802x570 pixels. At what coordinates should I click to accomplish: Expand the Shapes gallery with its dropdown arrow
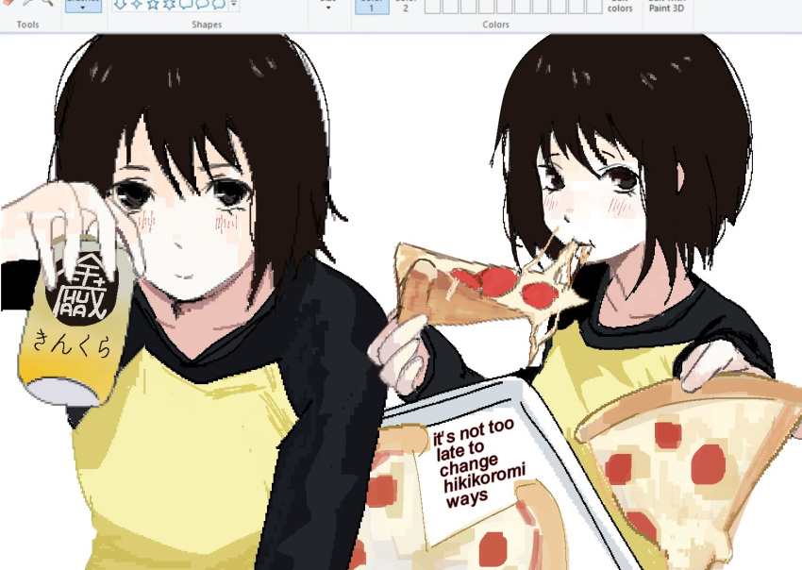(x=232, y=6)
